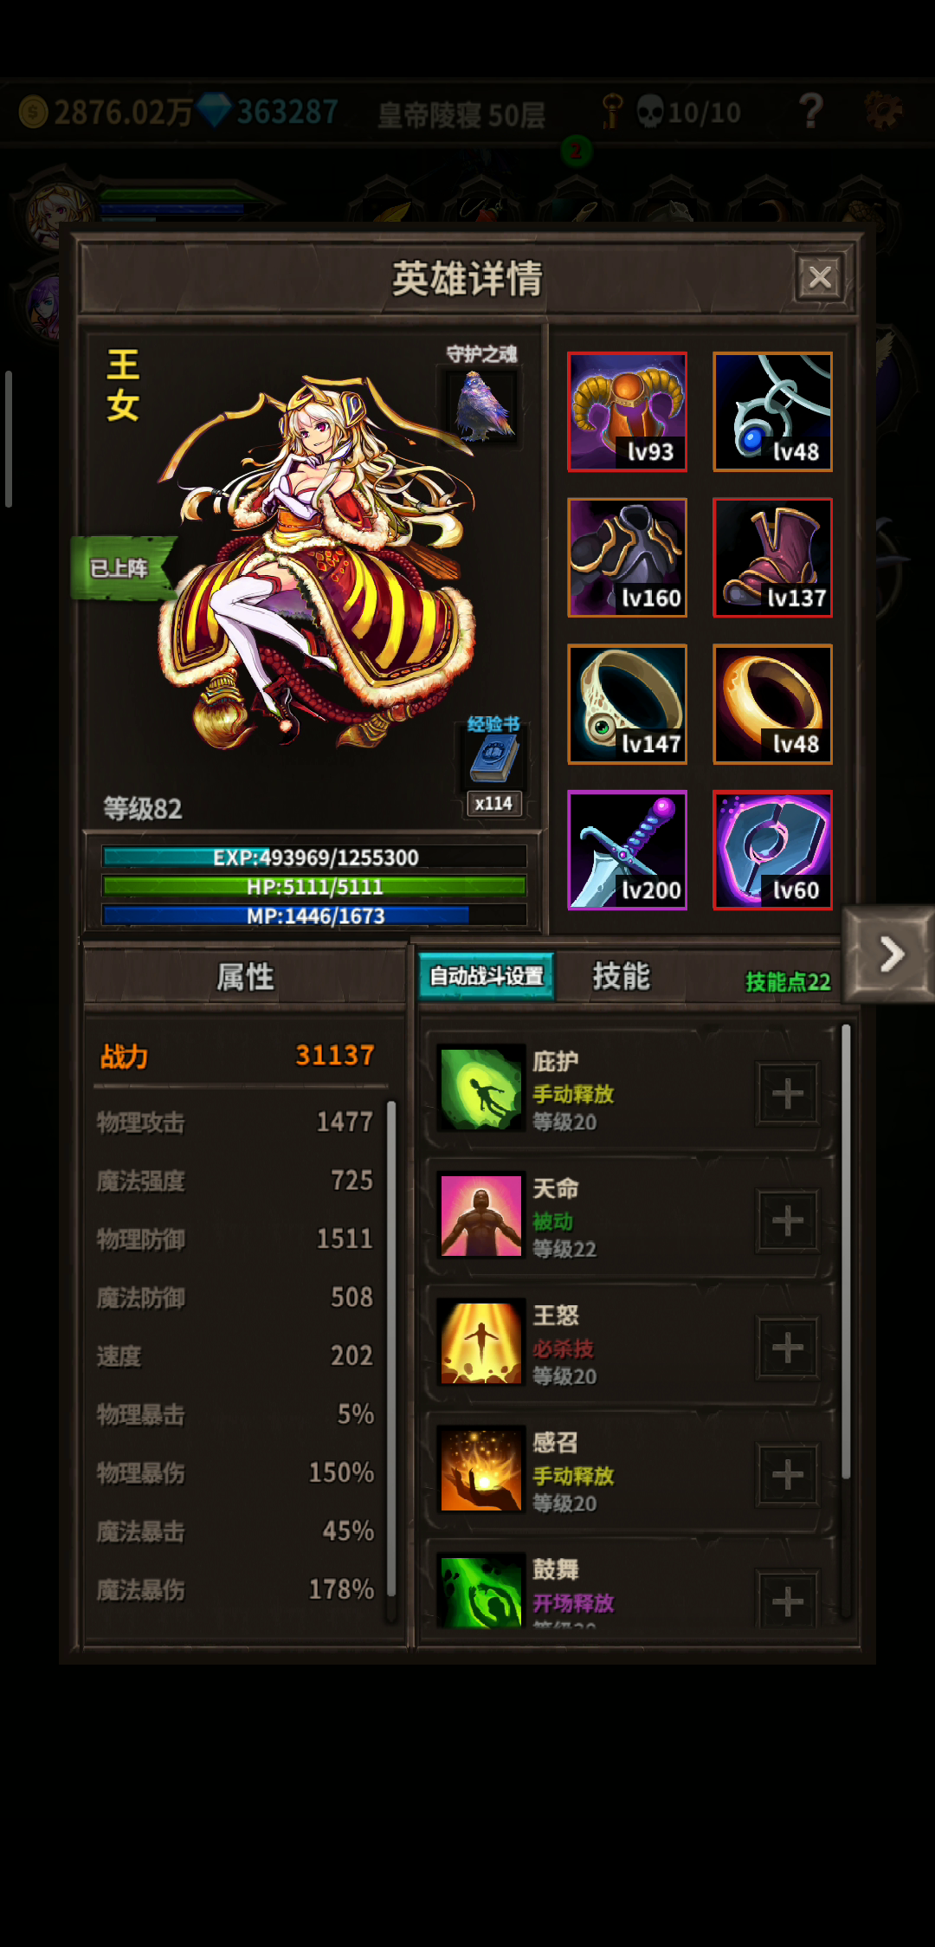Tap the lv200 sword weapon icon

[627, 851]
